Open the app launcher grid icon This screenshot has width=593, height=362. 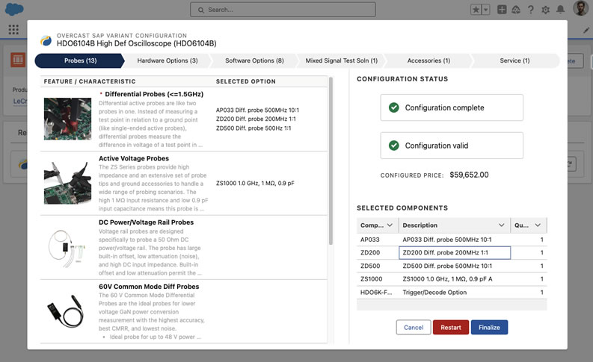(13, 29)
